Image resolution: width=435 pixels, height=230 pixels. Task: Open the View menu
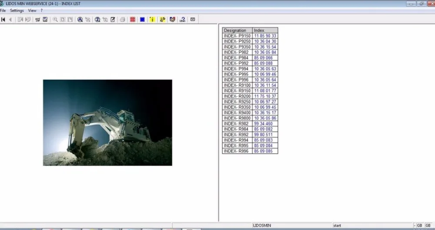[x=32, y=10]
